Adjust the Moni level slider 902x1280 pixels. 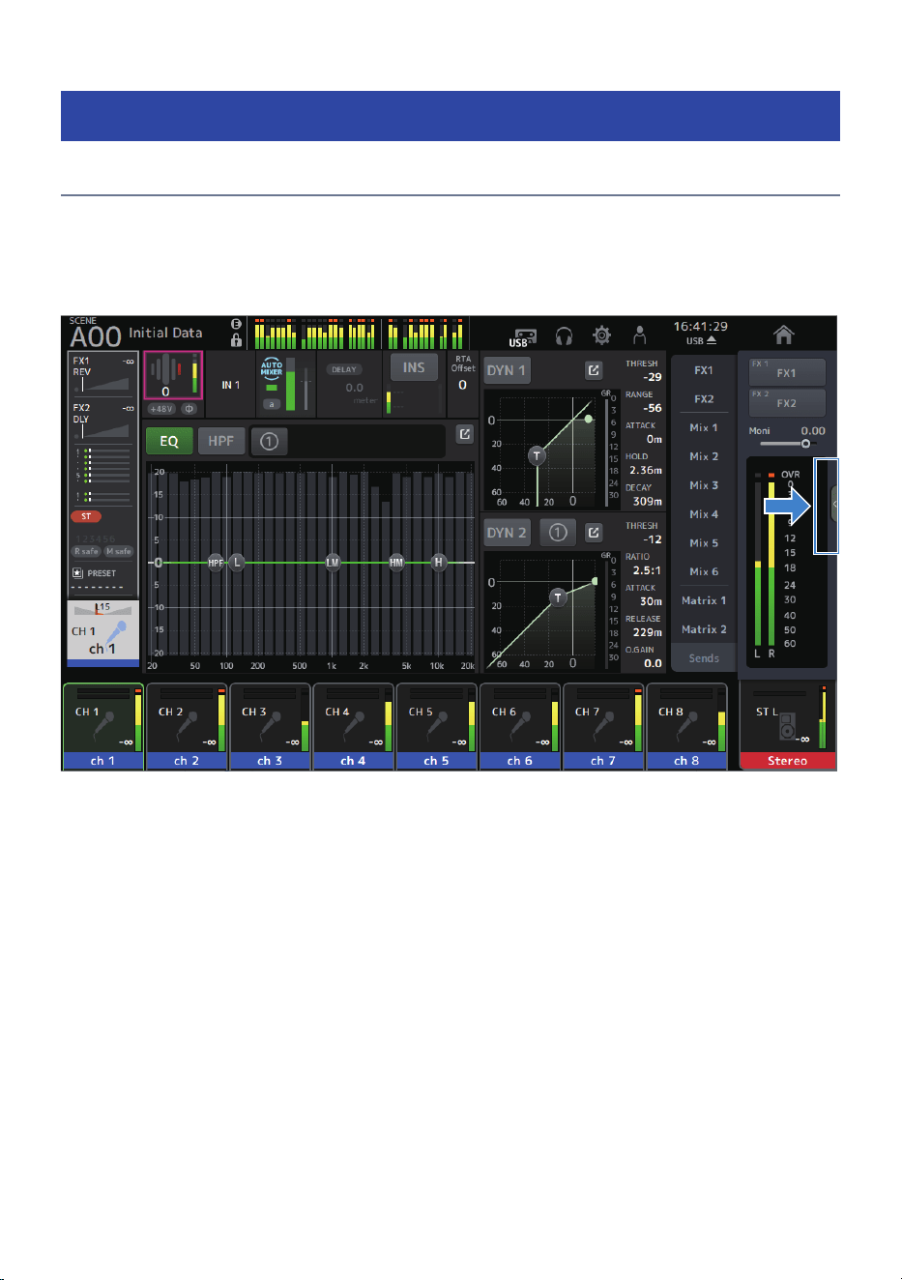(788, 443)
